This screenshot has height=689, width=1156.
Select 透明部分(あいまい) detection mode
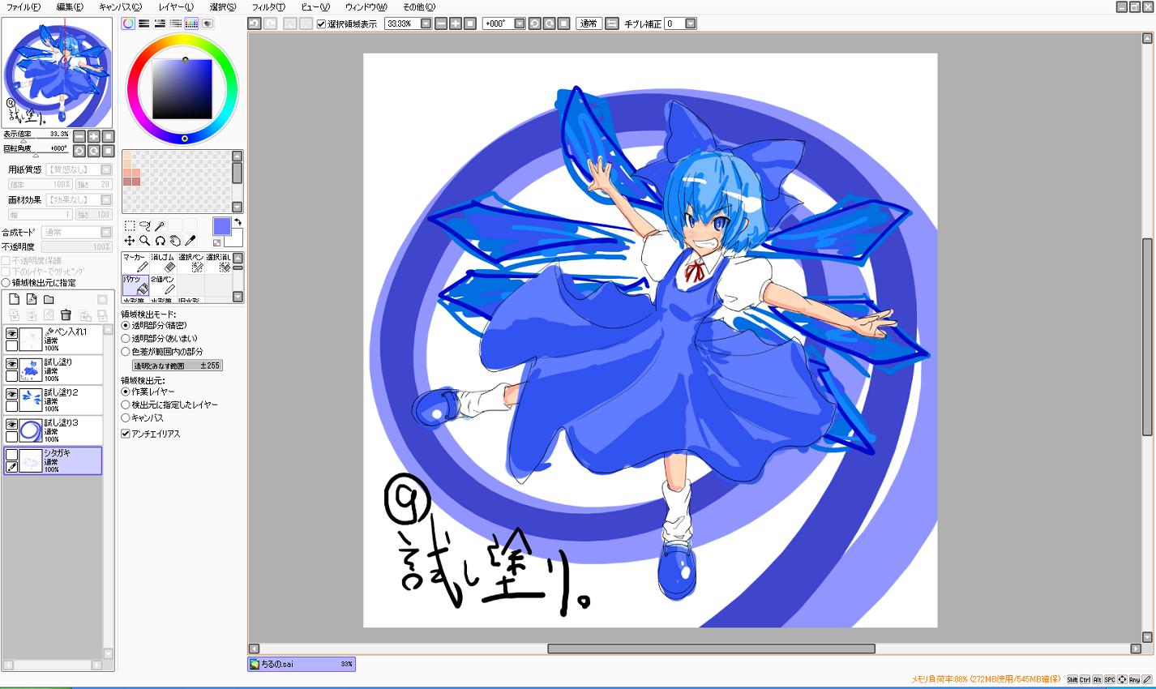point(126,338)
